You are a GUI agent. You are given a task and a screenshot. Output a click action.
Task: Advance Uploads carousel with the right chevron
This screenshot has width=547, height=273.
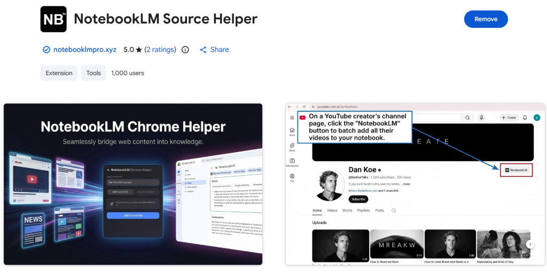(x=530, y=244)
